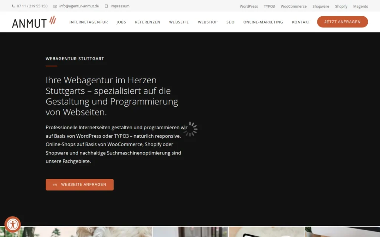Open Shopware link in top bar
The image size is (380, 237).
[321, 6]
